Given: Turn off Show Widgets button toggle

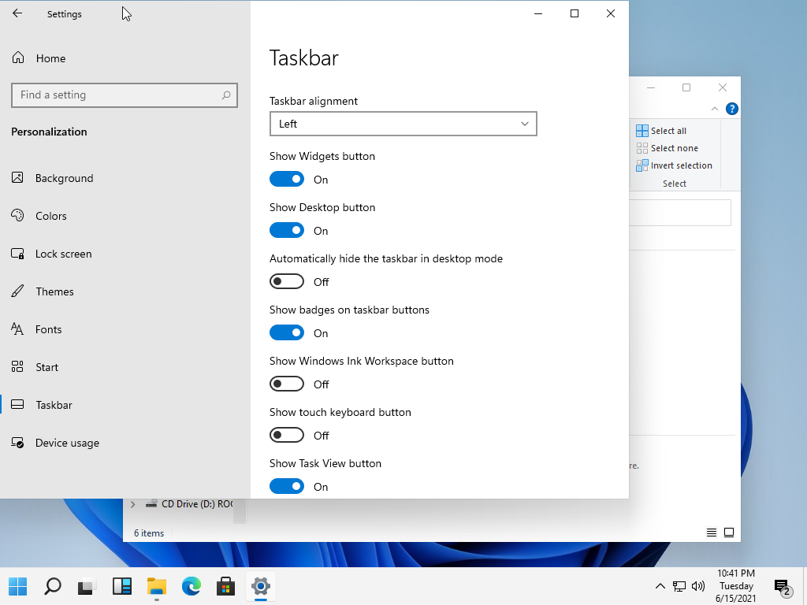Looking at the screenshot, I should 287,180.
